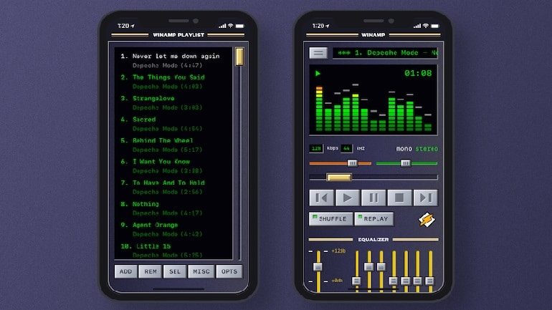
Task: Click the second equalizer band slider knob
Action: [x=368, y=267]
